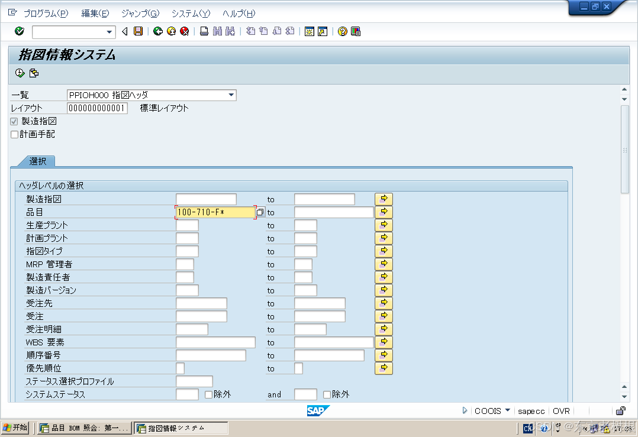Image resolution: width=638 pixels, height=437 pixels.
Task: Click the Last Page icon
Action: (x=290, y=31)
